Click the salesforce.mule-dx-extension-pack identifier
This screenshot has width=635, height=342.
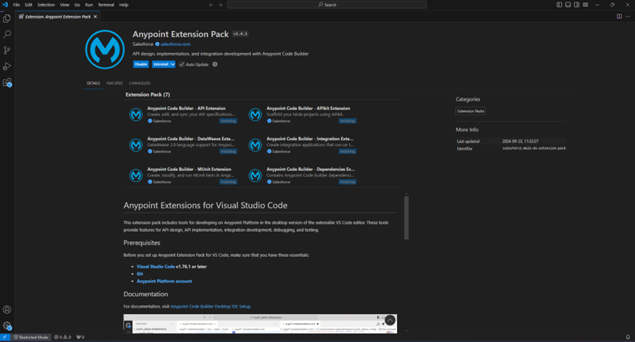tap(534, 148)
